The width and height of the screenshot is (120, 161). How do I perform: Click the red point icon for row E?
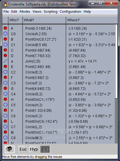5,67
